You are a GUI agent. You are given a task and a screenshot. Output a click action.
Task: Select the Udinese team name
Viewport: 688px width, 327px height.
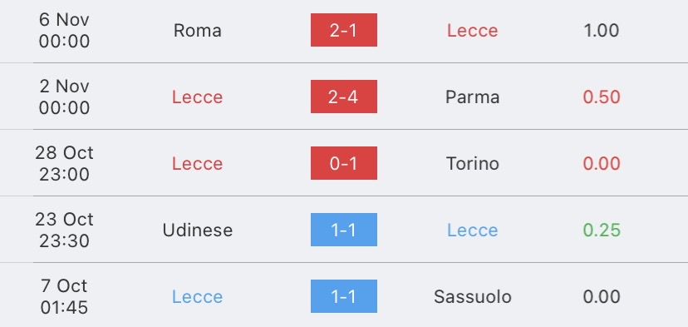tap(198, 230)
